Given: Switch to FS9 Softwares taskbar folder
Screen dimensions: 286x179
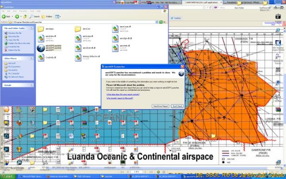Looking at the screenshot, I should (x=86, y=177).
